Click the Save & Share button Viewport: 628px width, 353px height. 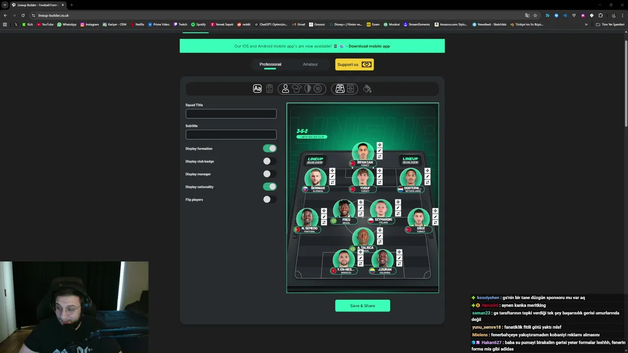coord(363,306)
